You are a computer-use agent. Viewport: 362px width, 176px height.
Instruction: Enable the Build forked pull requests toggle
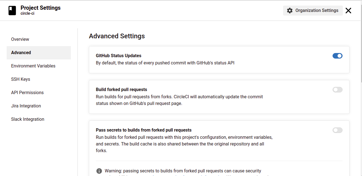(x=337, y=90)
